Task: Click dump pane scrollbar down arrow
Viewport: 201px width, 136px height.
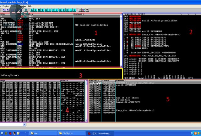Action: coord(87,120)
